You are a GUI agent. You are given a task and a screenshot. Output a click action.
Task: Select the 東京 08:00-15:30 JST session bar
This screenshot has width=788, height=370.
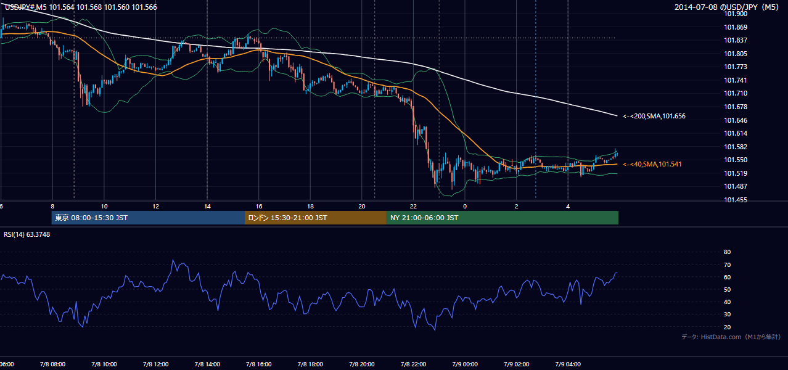(148, 218)
